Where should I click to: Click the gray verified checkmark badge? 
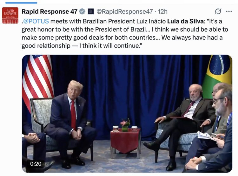pos(82,12)
